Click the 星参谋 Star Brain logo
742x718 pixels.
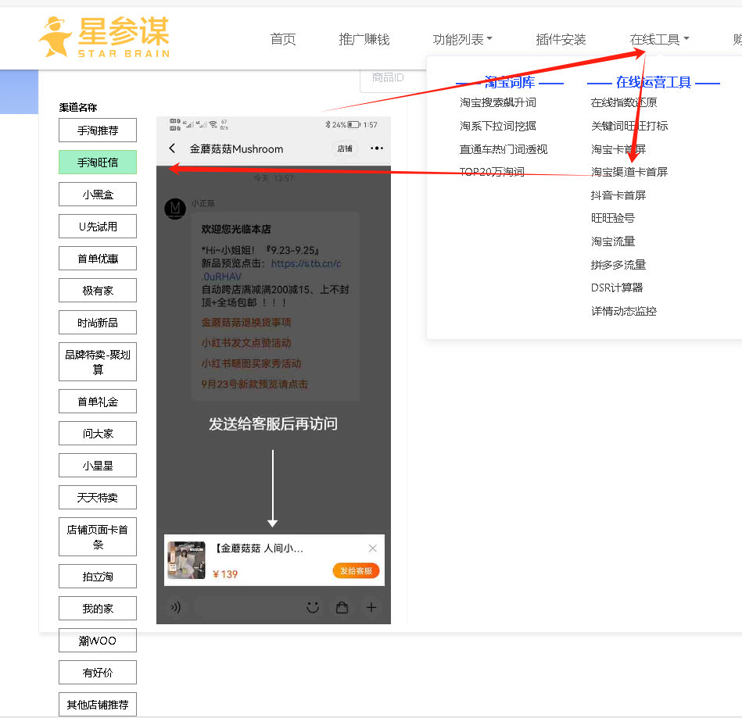pos(105,38)
